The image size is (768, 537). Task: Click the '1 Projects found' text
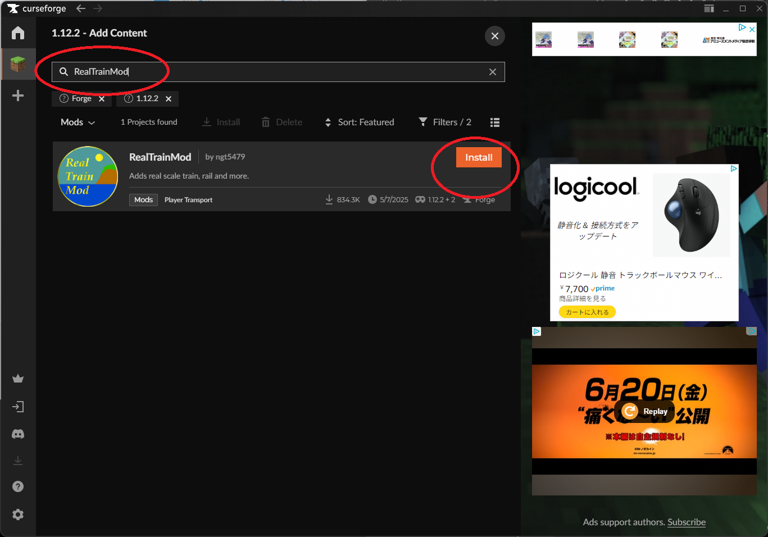pyautogui.click(x=149, y=122)
